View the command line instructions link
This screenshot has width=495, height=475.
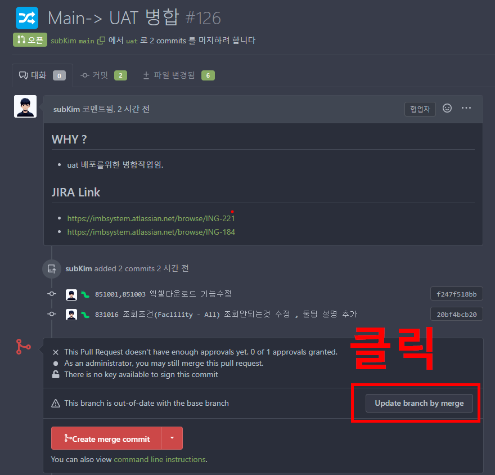(160, 460)
